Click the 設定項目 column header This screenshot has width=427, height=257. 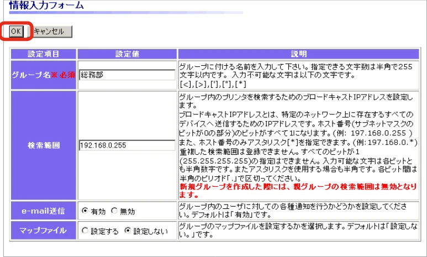click(x=44, y=54)
